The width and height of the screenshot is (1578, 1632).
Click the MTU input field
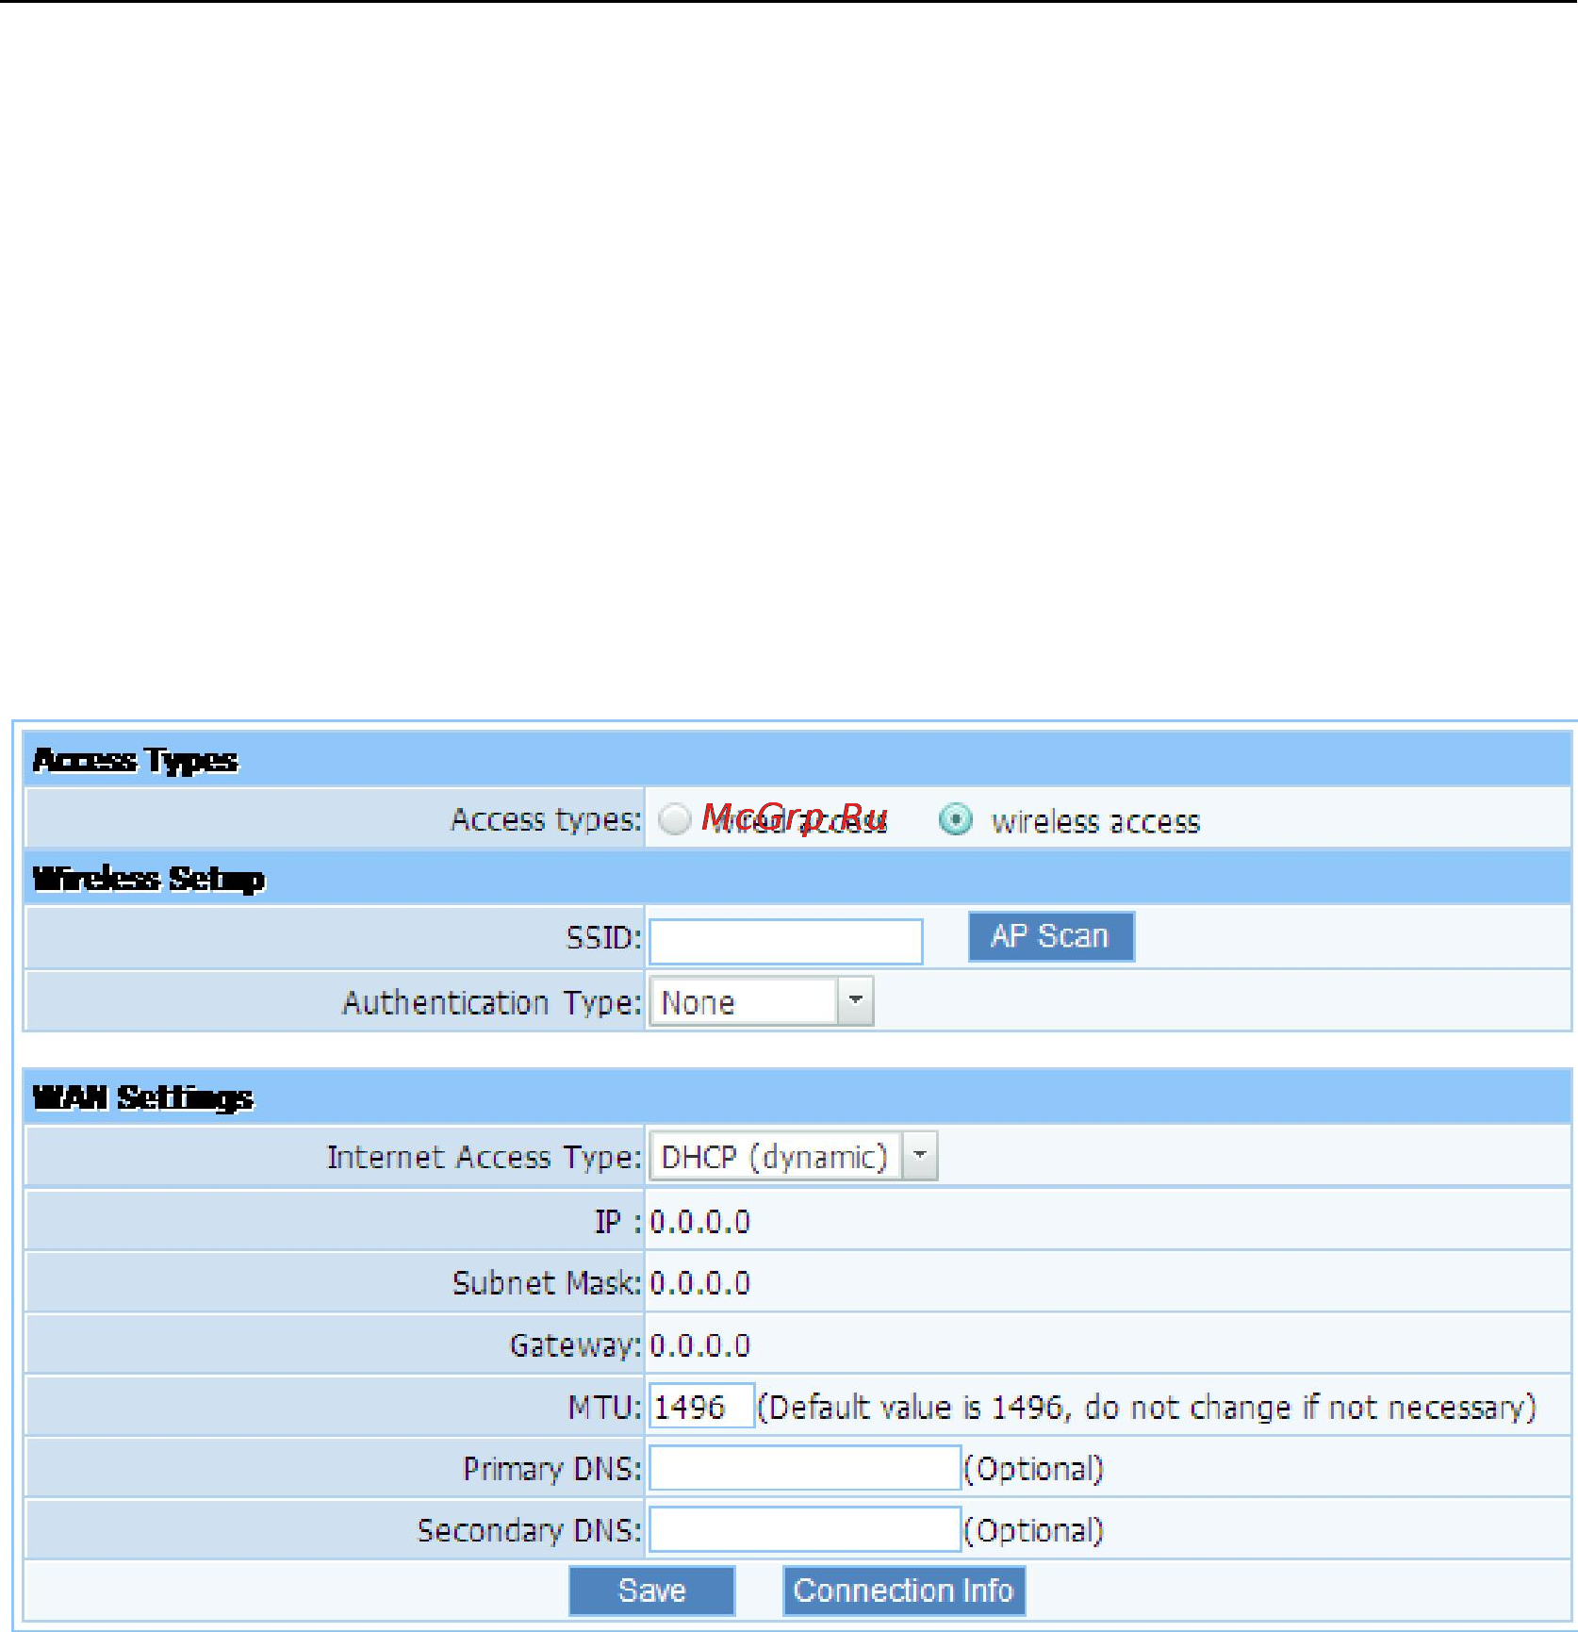point(702,1406)
